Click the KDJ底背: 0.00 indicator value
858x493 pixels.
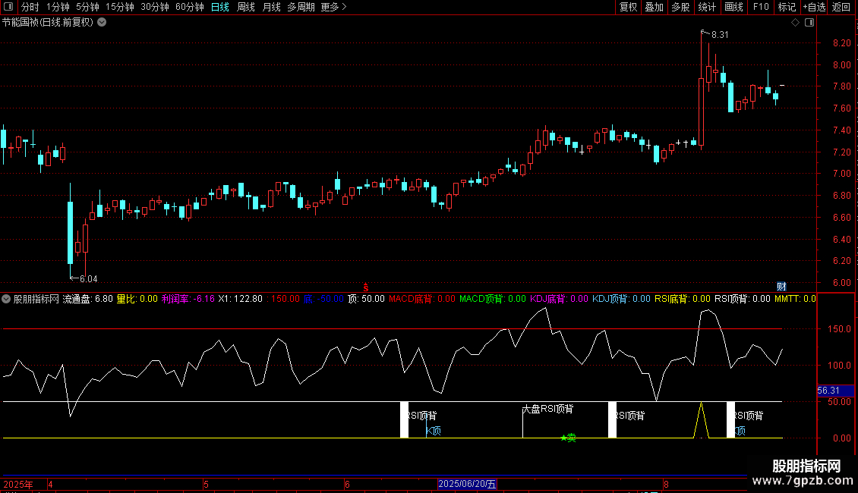(560, 299)
